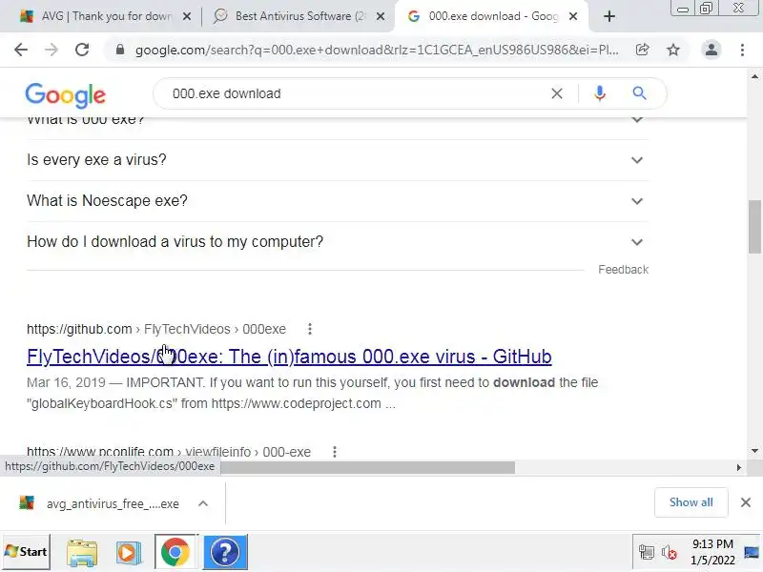Click the Chrome taskbar icon
The width and height of the screenshot is (763, 572).
(175, 552)
